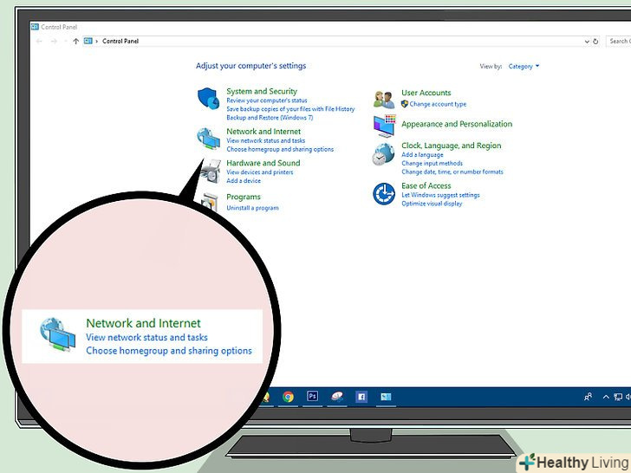Click the Clock, Language, and Region globe-clock icon

coord(383,154)
